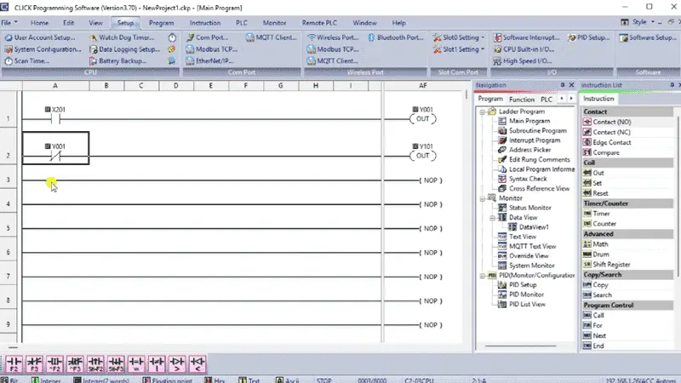Open the Remote PLC ribbon tab
The height and width of the screenshot is (383, 681).
pyautogui.click(x=319, y=23)
